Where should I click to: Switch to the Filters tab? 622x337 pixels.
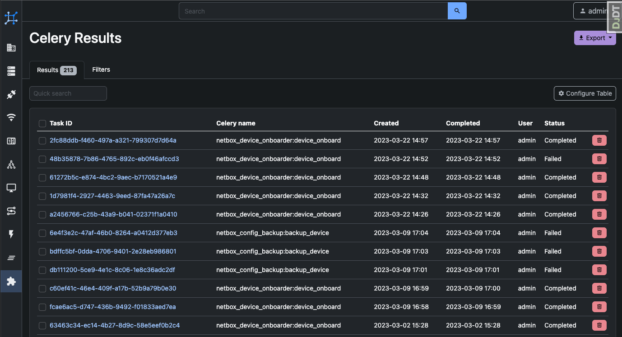pyautogui.click(x=101, y=69)
